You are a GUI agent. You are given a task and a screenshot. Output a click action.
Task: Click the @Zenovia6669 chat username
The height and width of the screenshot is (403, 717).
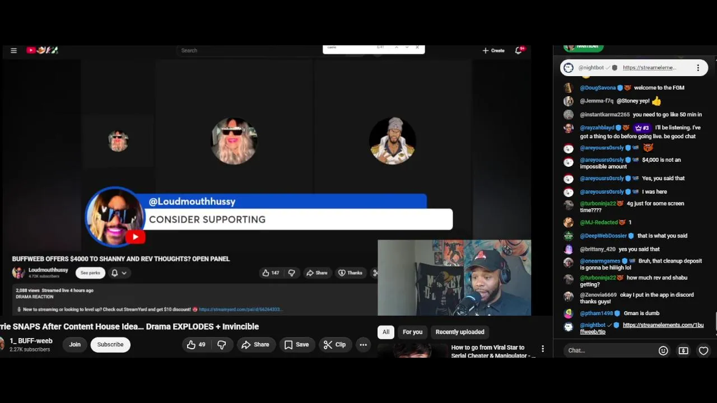coord(598,295)
